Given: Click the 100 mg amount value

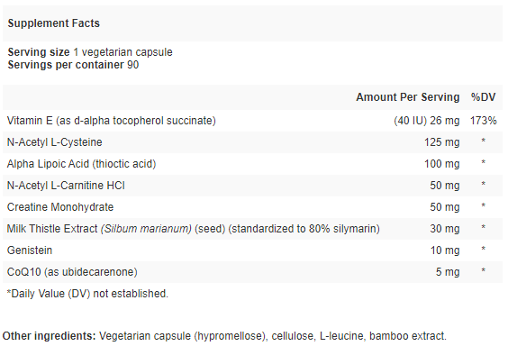Looking at the screenshot, I should [442, 164].
